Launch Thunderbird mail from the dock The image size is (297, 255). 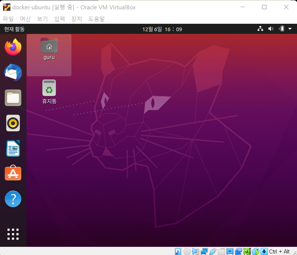pos(13,72)
